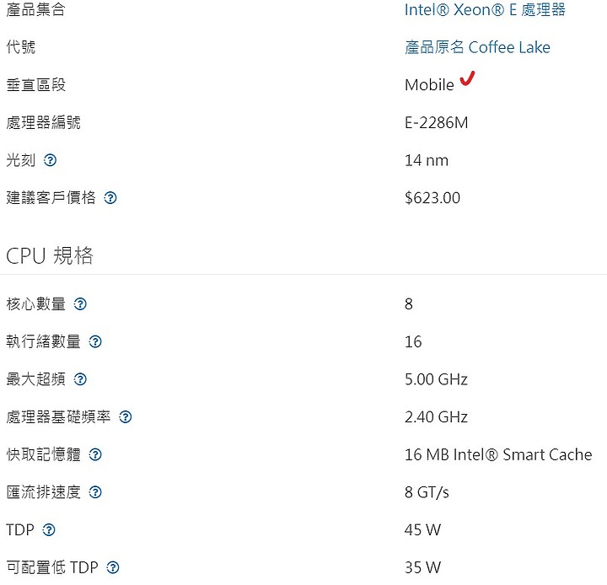Click the 5.00 GHz max turbo value
607x585 pixels.
pos(437,379)
